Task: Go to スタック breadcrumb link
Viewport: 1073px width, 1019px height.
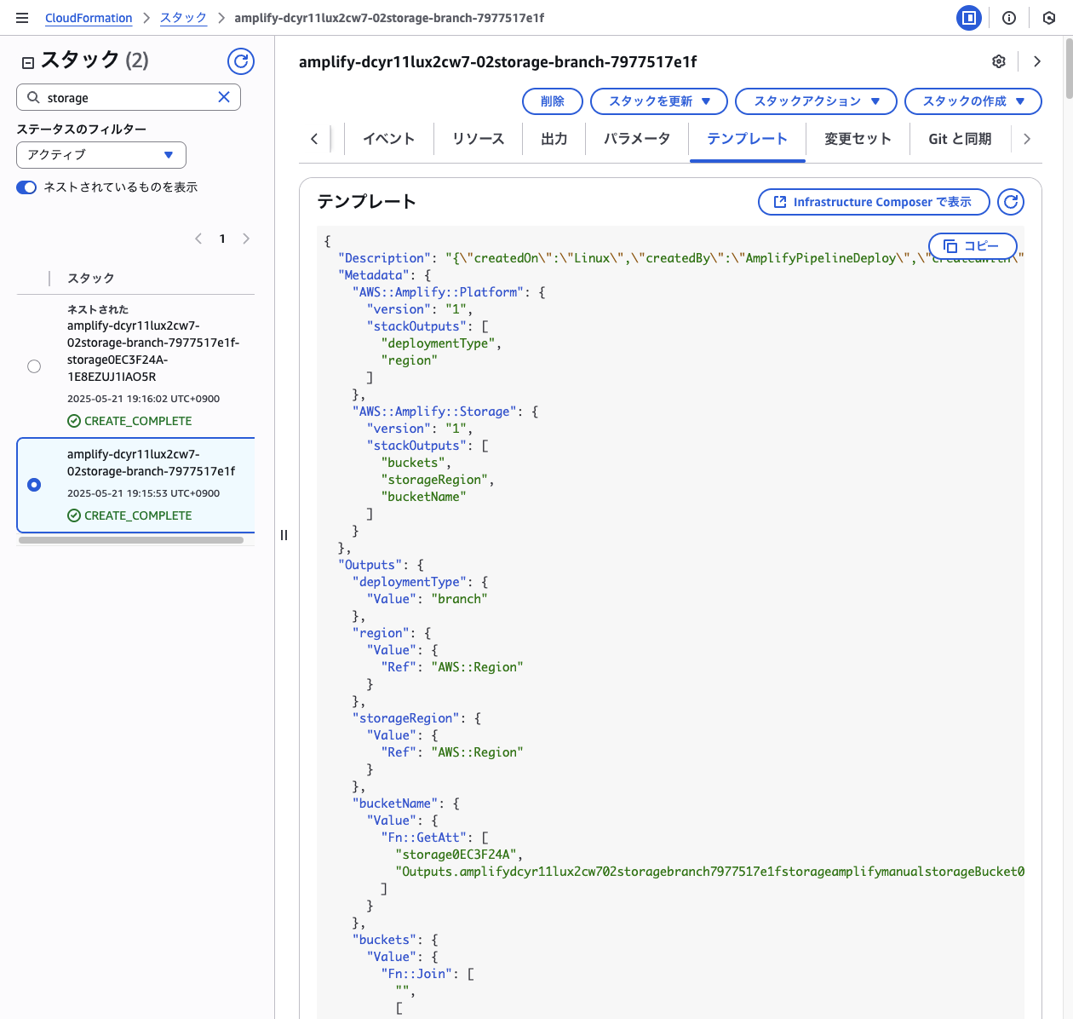Action: 184,18
